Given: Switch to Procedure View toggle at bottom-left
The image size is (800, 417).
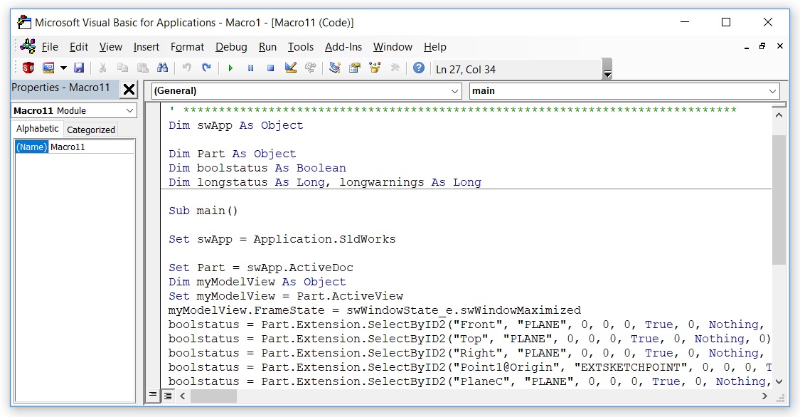Looking at the screenshot, I should tap(153, 395).
